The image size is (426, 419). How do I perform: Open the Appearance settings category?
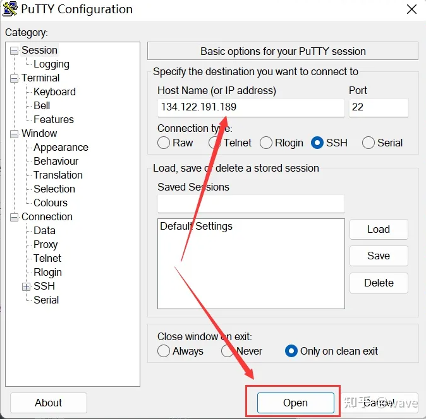61,148
